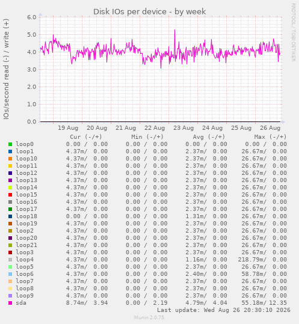
Task: Click the '26 Aug' x-axis label
Action: [270, 128]
